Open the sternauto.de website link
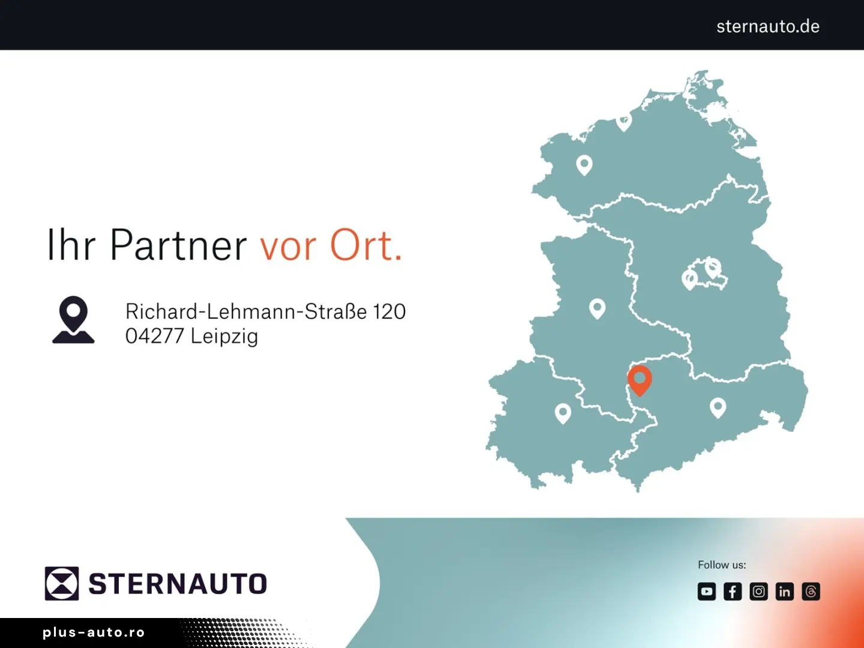The width and height of the screenshot is (864, 648). (x=767, y=26)
